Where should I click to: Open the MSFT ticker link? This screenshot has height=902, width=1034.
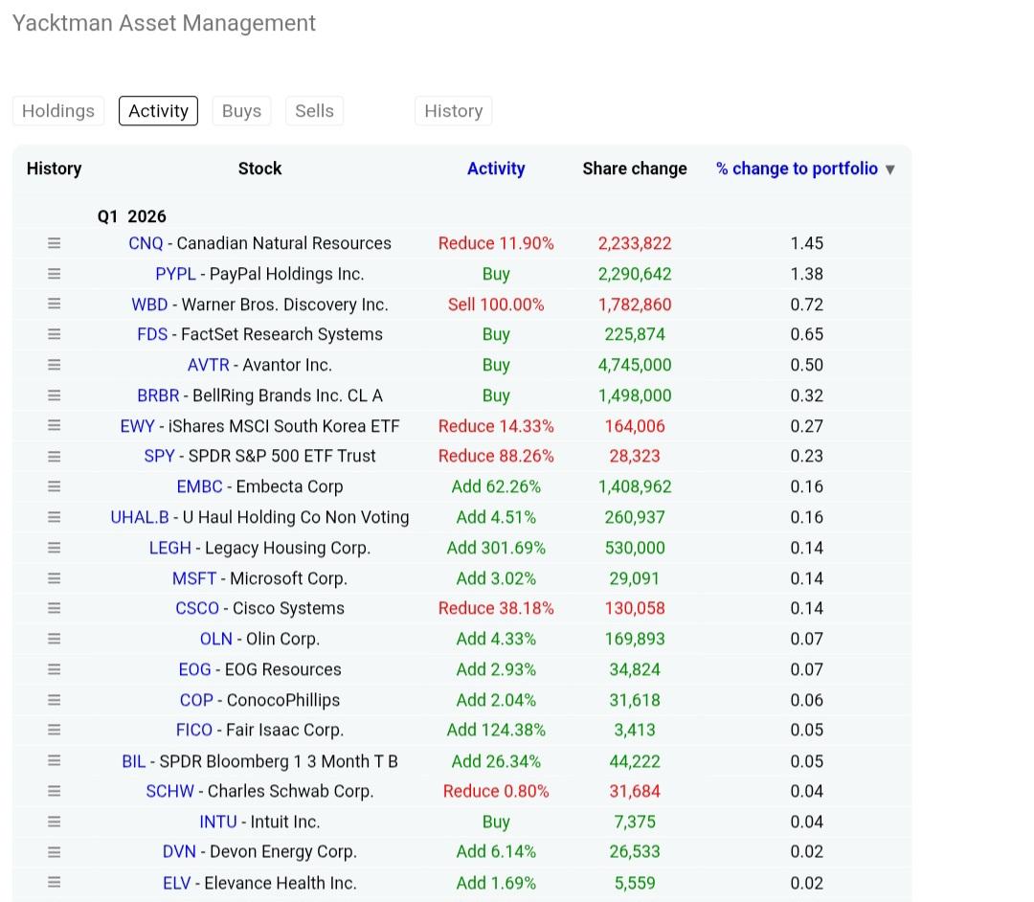[194, 578]
